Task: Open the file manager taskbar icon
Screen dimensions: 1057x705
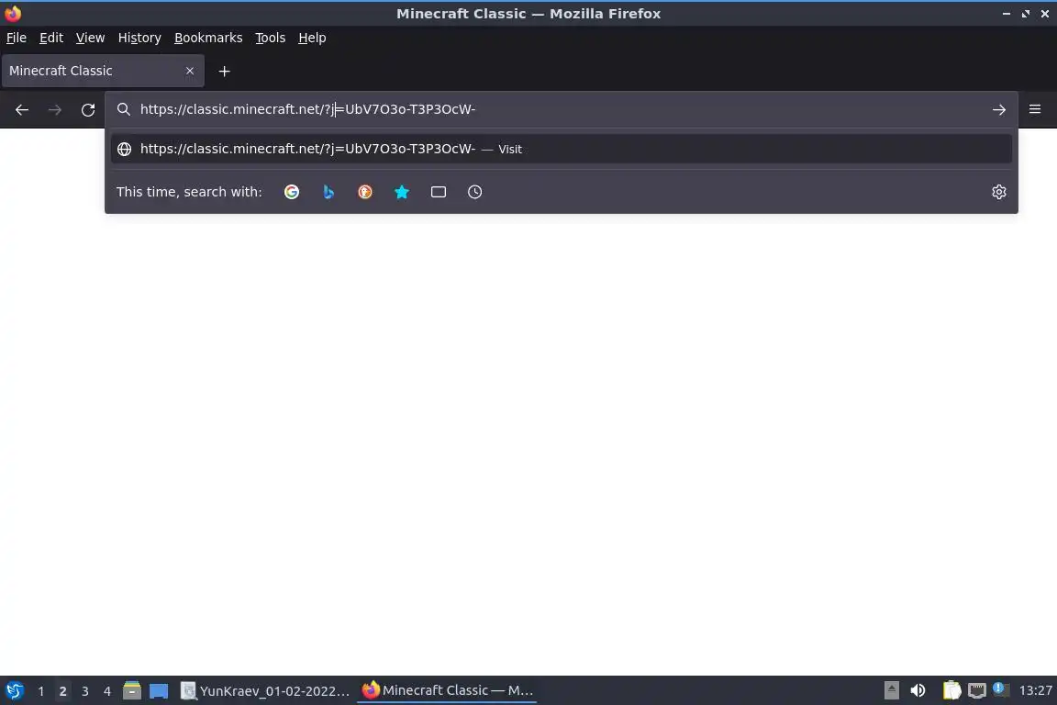Action: tap(132, 691)
